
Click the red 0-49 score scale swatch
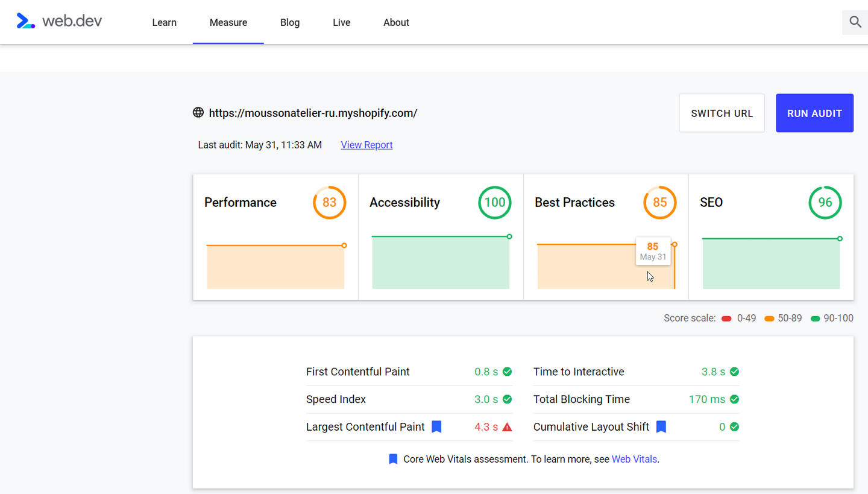pyautogui.click(x=726, y=318)
